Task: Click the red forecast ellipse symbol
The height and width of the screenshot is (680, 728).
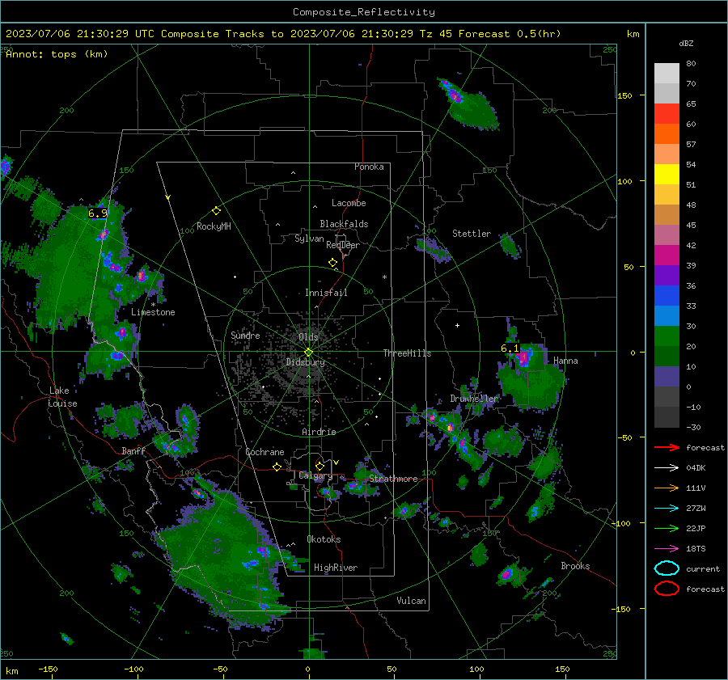Action: (x=667, y=589)
